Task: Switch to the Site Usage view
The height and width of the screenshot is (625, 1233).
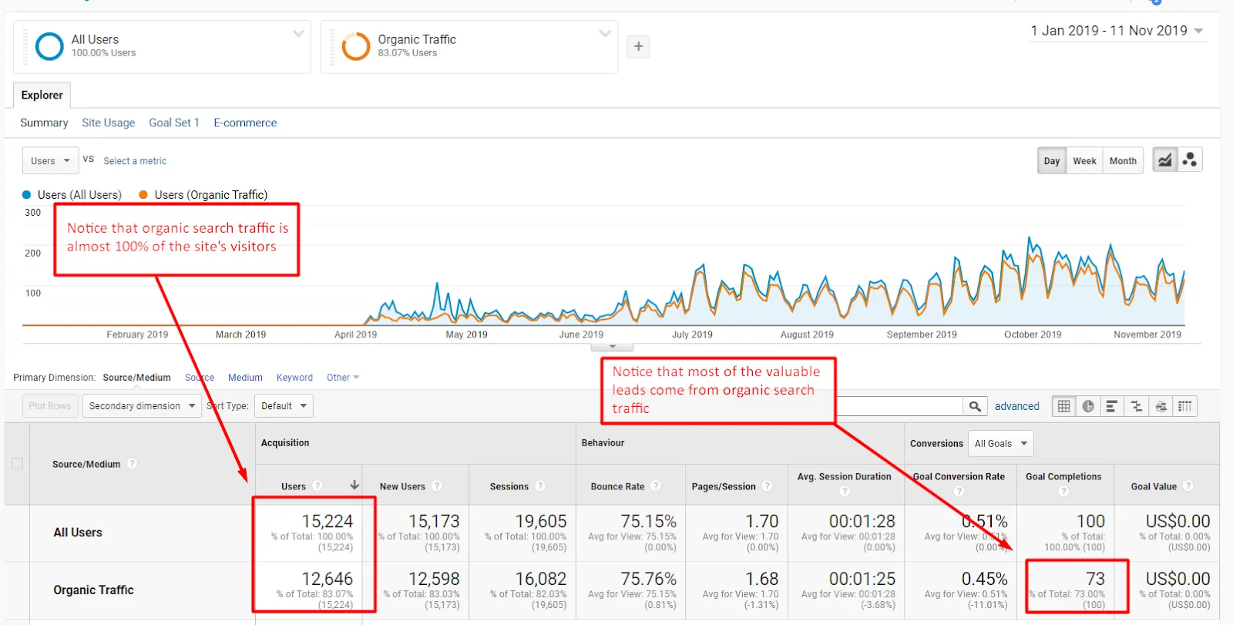Action: click(109, 123)
